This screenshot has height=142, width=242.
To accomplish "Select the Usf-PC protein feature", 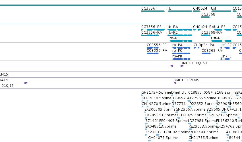I will click(225, 48).
